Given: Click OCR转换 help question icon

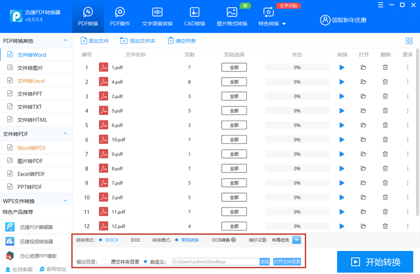Looking at the screenshot, I should pos(234,240).
